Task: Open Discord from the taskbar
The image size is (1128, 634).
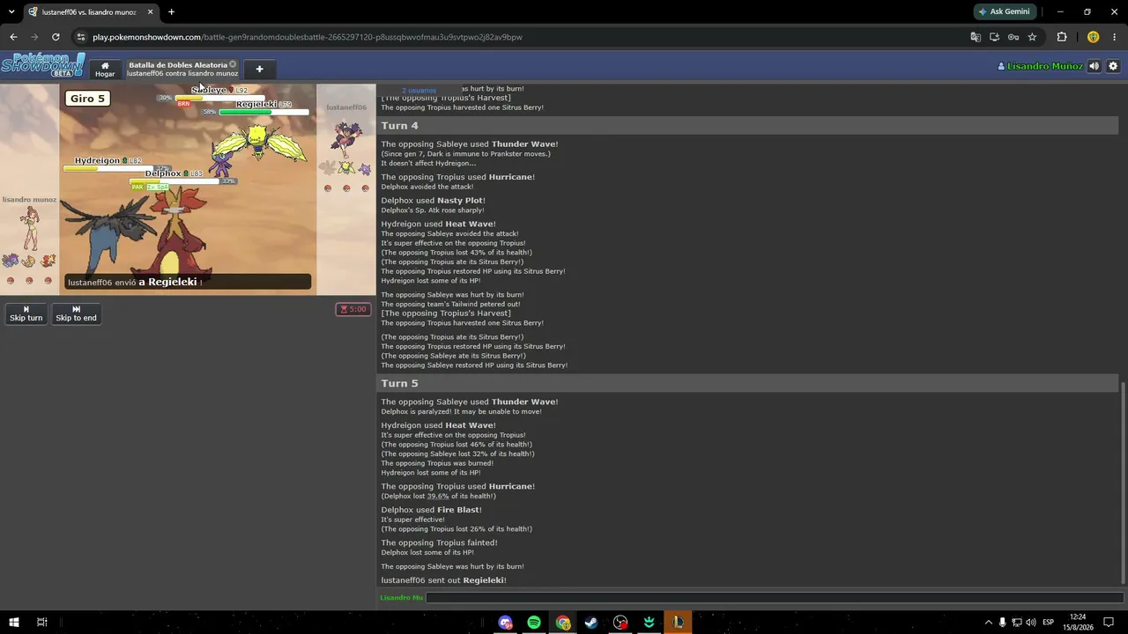Action: (505, 623)
